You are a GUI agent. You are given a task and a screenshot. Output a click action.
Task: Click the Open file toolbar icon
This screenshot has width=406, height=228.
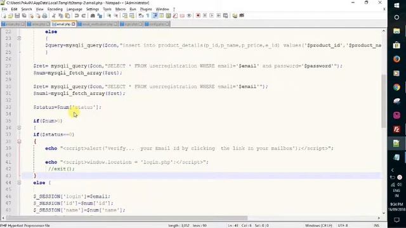pos(11,16)
